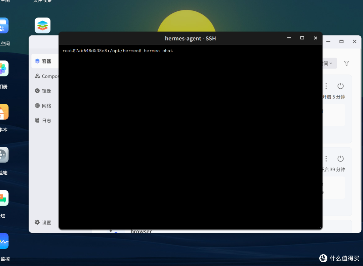
Task: Open the 相册 photo album desktop icon
Action: tap(4, 69)
